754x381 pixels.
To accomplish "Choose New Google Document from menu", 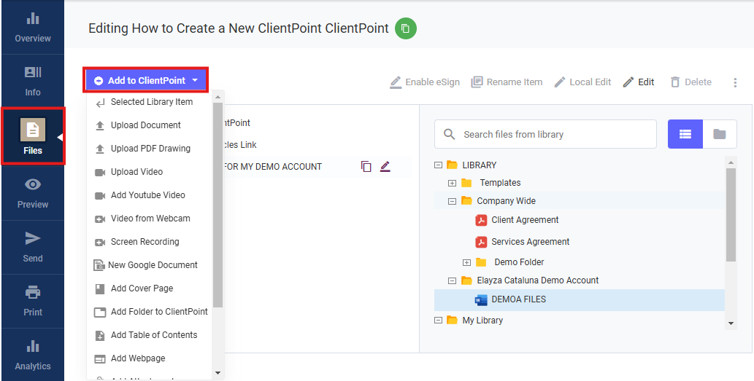I will point(150,265).
